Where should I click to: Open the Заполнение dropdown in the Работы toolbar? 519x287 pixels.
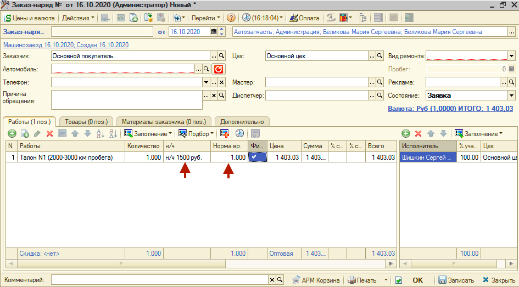click(x=148, y=133)
